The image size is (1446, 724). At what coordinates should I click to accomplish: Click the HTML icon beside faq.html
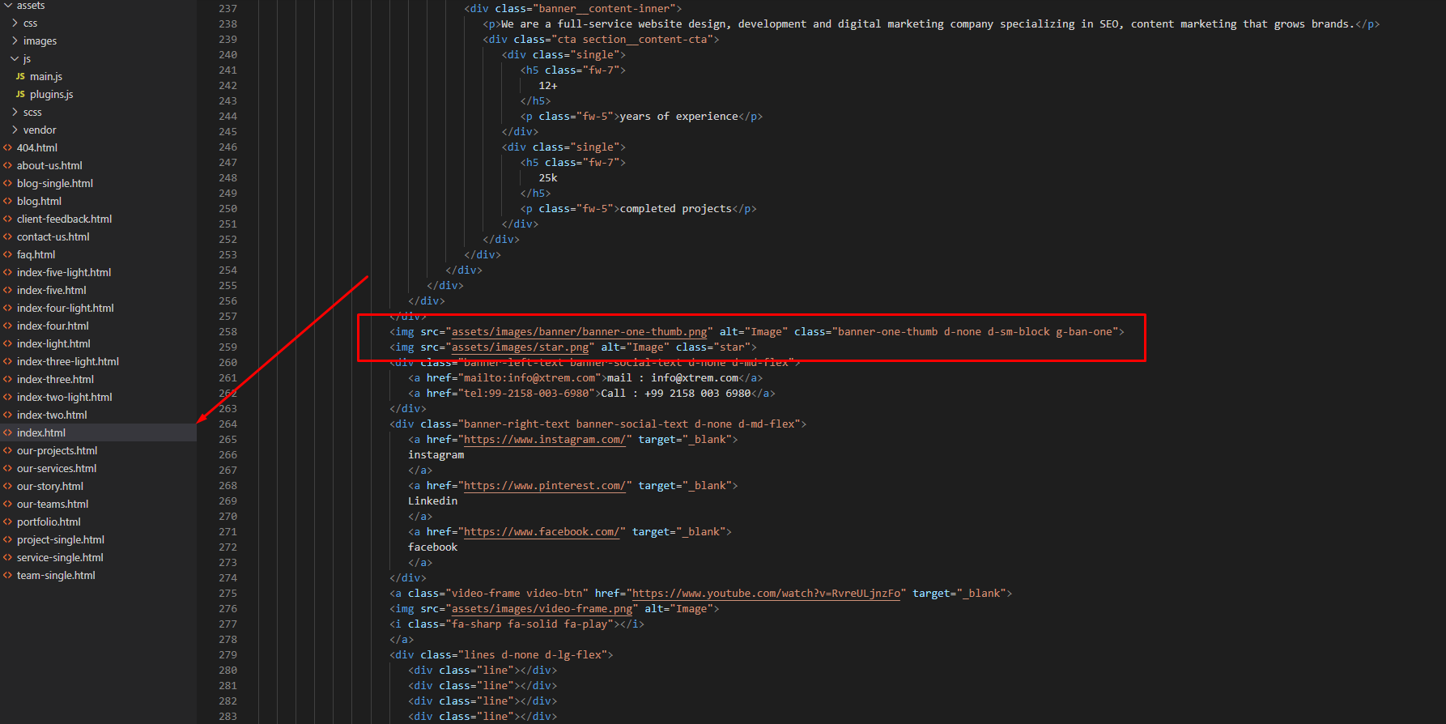(8, 254)
